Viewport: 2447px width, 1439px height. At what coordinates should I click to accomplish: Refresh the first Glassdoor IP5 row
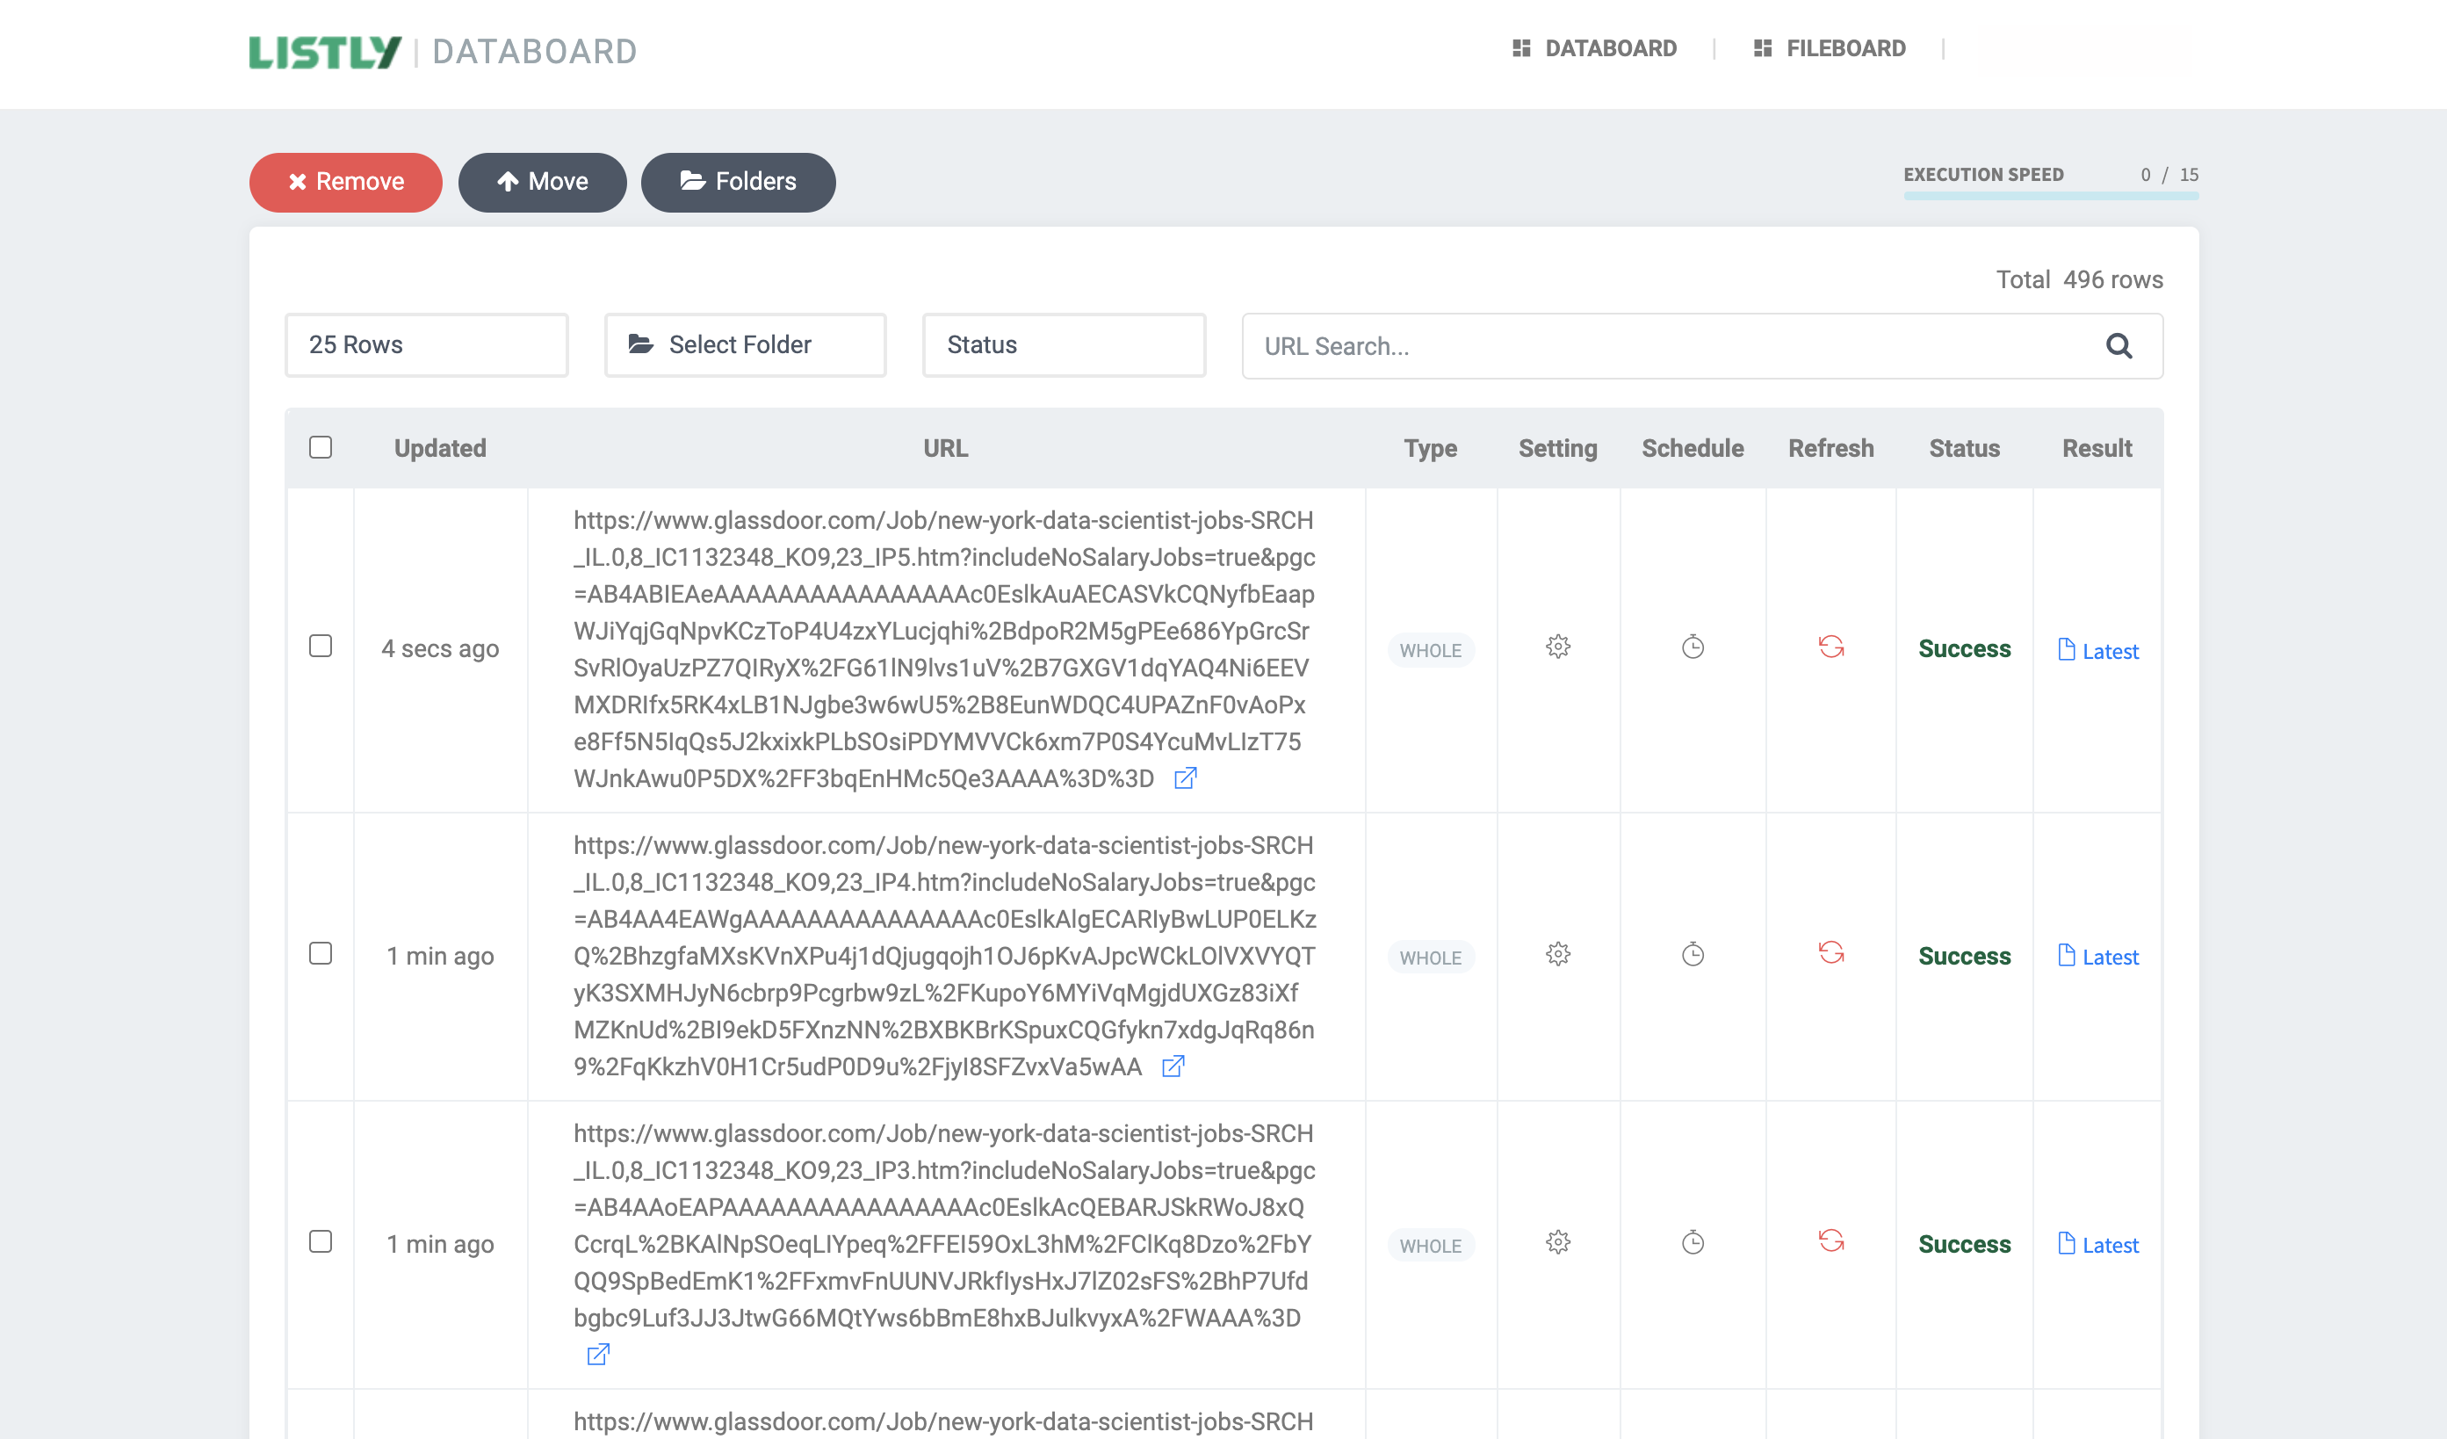pos(1830,647)
